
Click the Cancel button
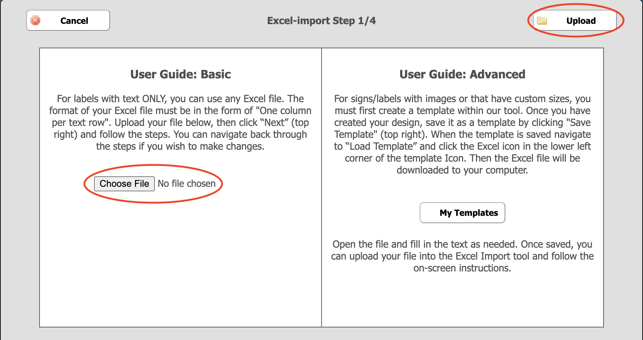[68, 20]
